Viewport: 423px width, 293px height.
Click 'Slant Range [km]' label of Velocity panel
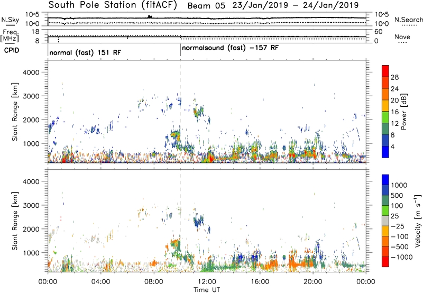click(x=14, y=221)
